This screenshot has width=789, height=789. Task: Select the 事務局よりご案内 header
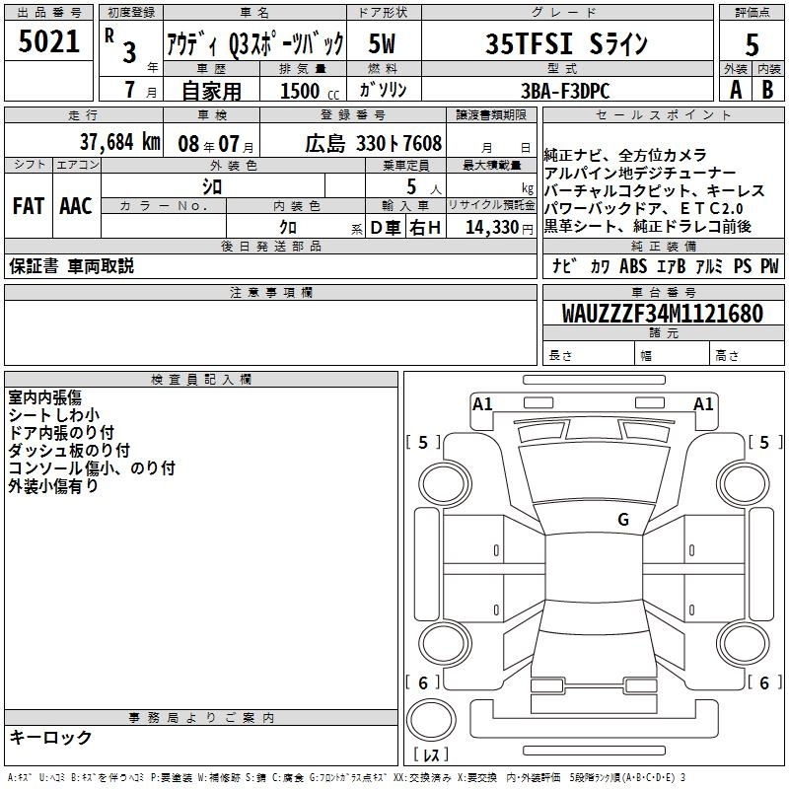(x=201, y=718)
